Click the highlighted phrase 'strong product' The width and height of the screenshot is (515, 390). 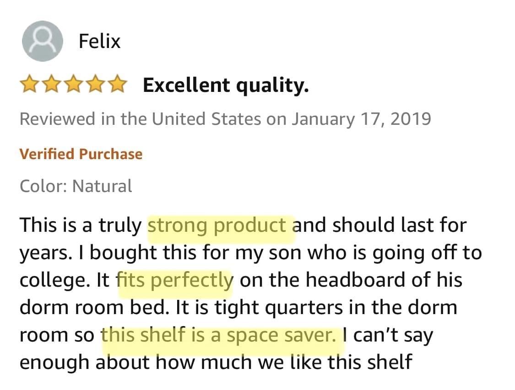[217, 226]
